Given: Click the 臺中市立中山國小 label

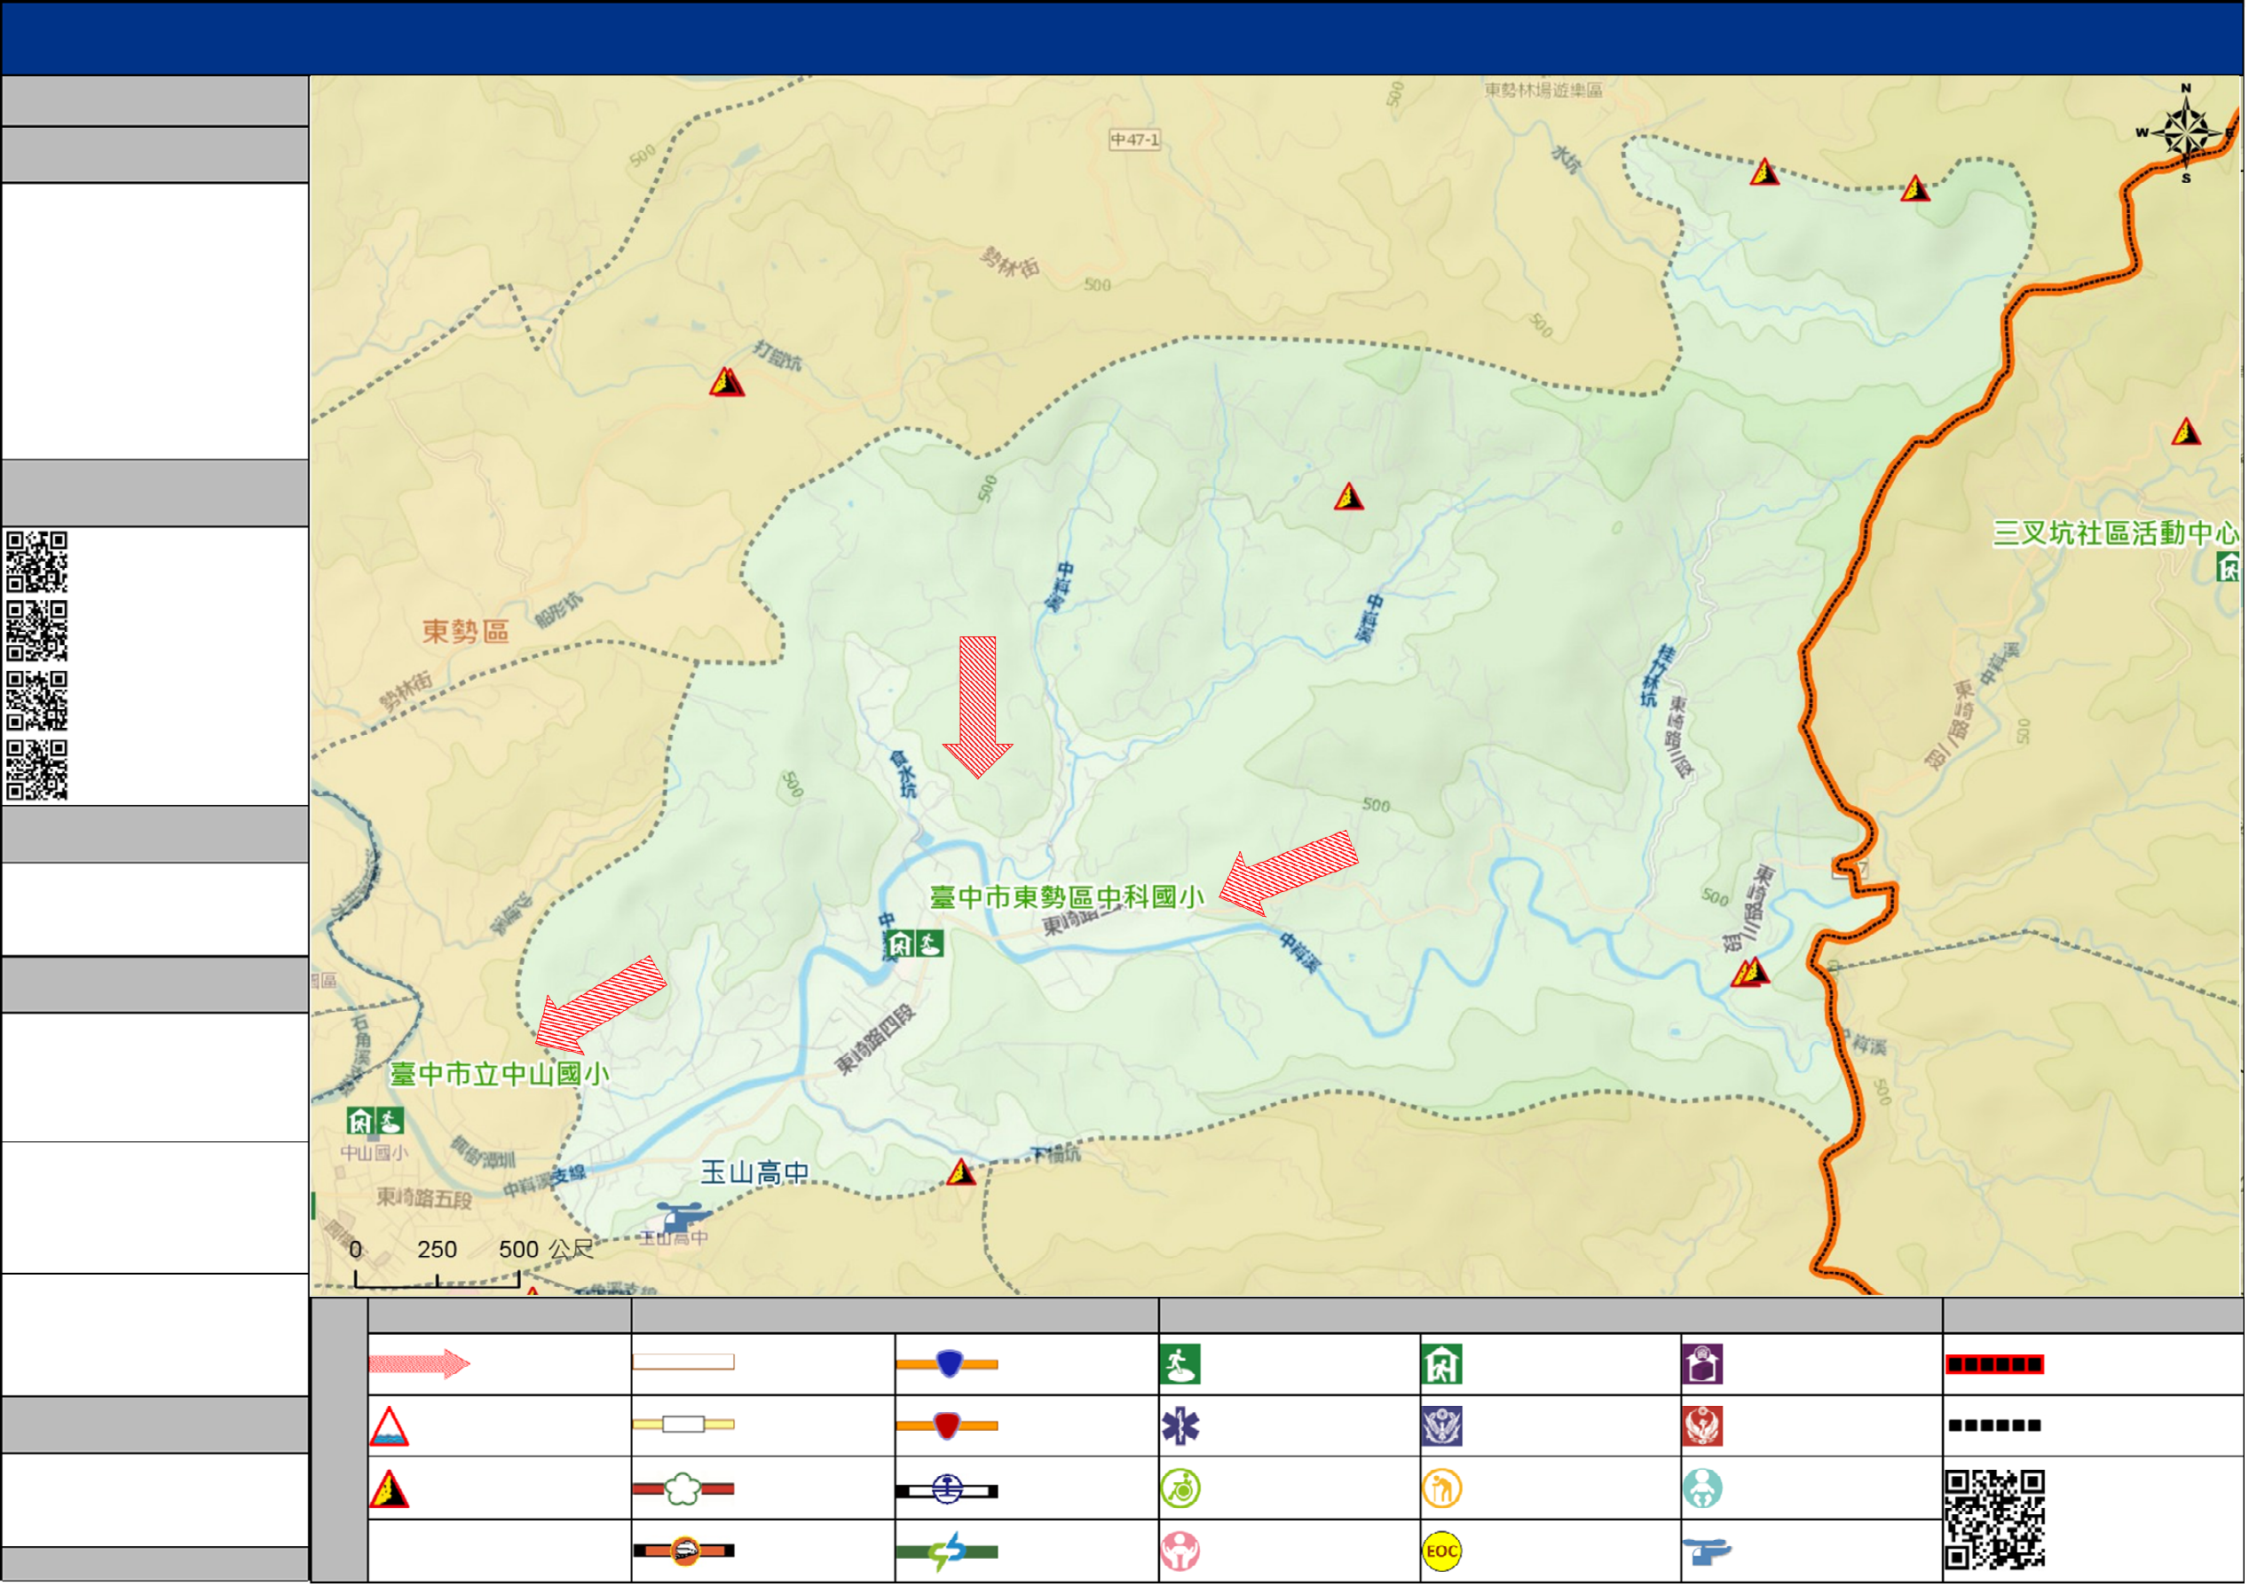Looking at the screenshot, I should [x=501, y=1076].
